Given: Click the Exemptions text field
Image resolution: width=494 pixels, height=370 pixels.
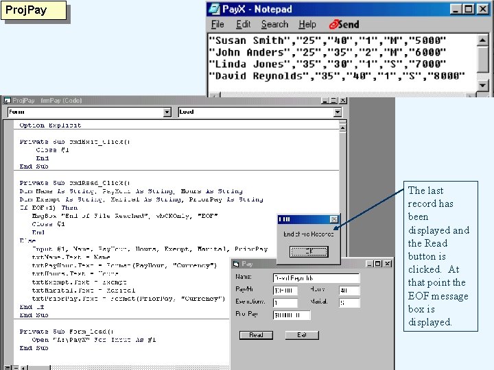Looking at the screenshot, I should (285, 303).
